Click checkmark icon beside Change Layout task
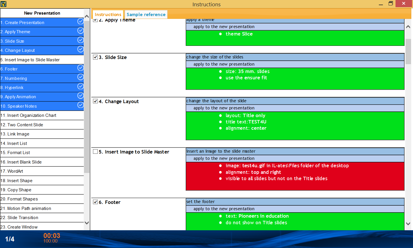 [x=81, y=49]
